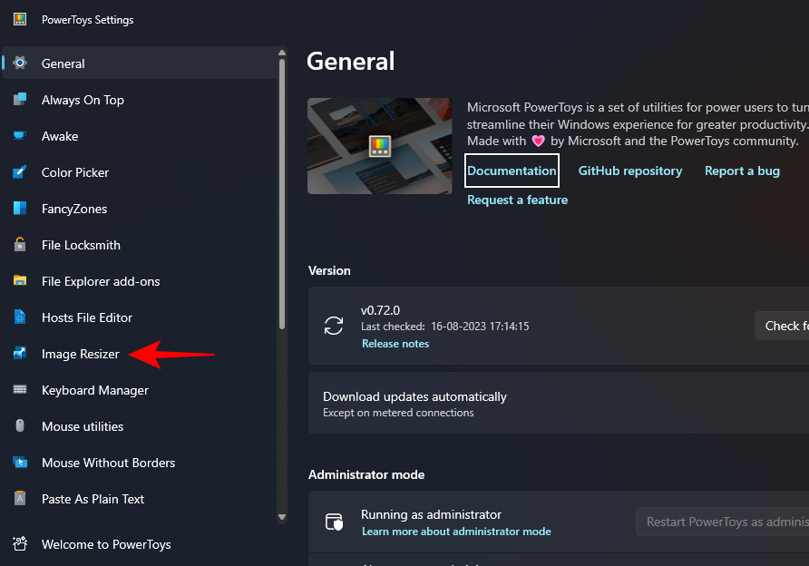Image resolution: width=809 pixels, height=566 pixels.
Task: Click the Always On Top sidebar icon
Action: tap(20, 100)
